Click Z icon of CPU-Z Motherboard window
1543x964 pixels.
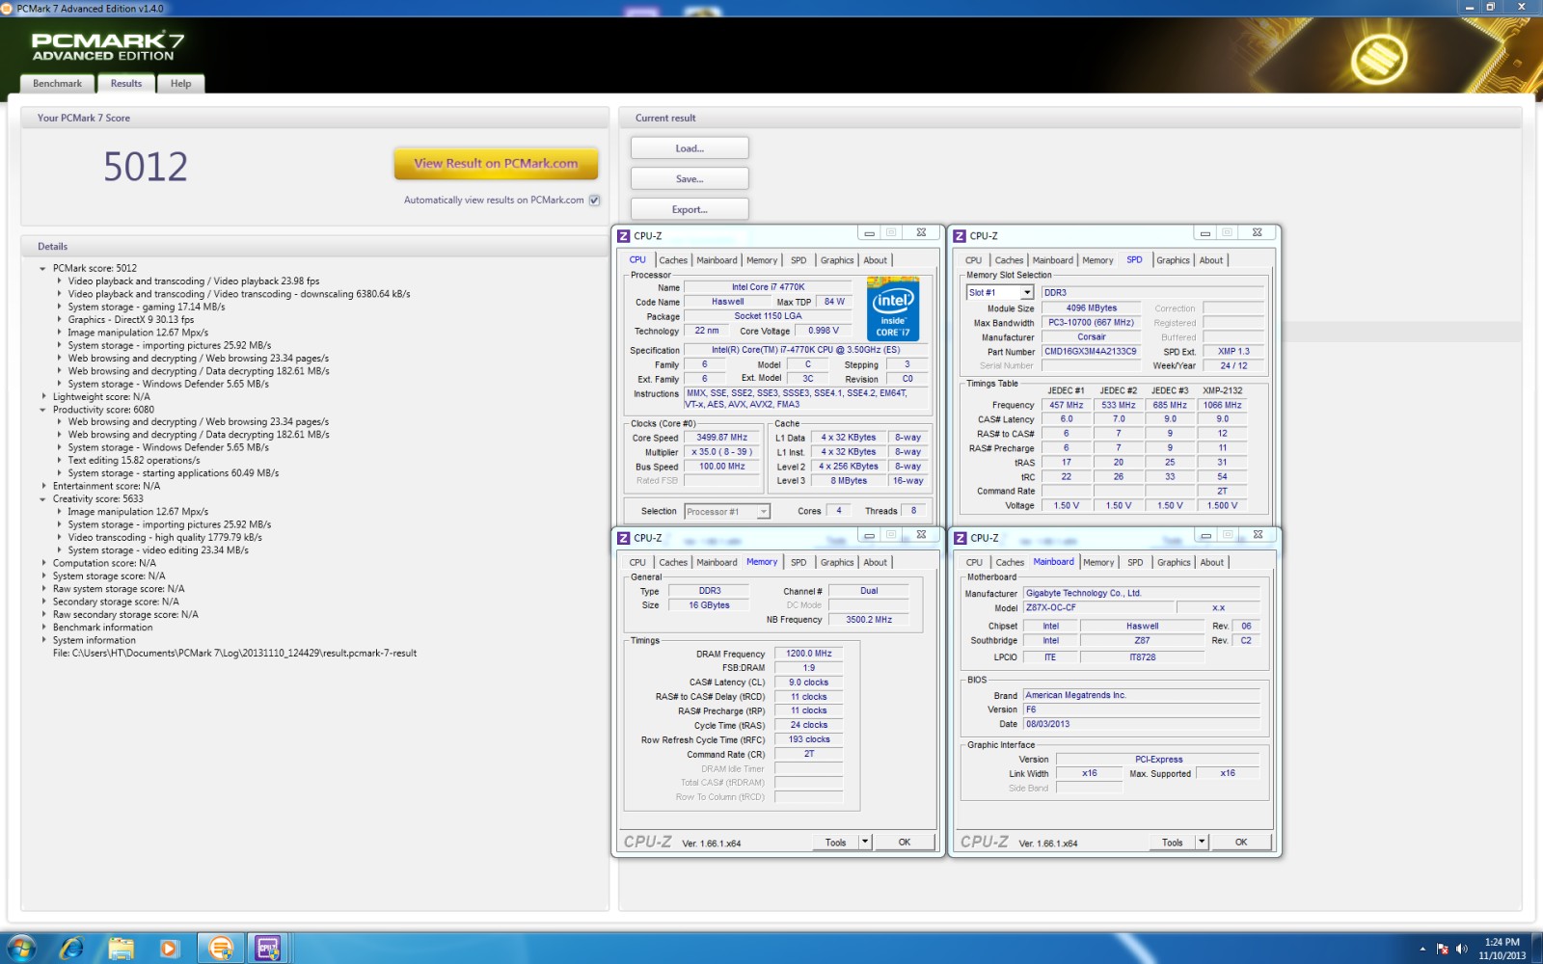[961, 538]
